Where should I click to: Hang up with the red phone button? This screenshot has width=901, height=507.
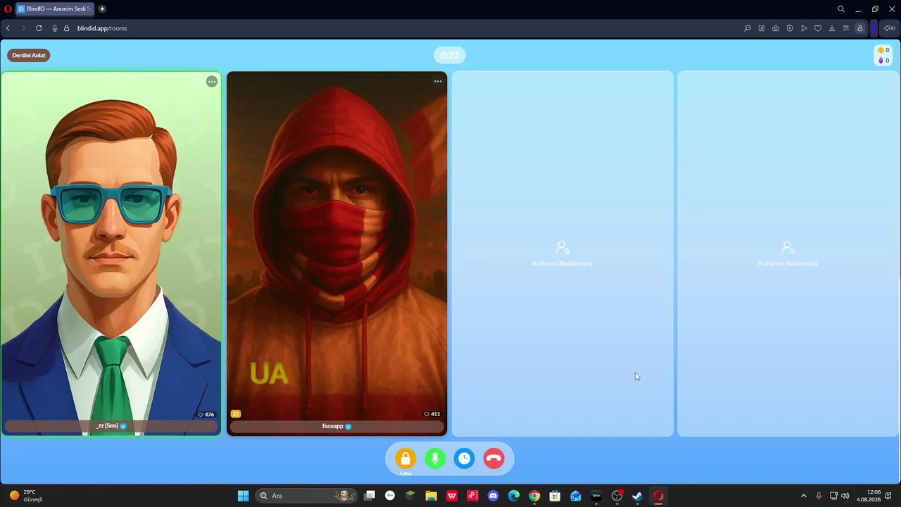coord(494,458)
